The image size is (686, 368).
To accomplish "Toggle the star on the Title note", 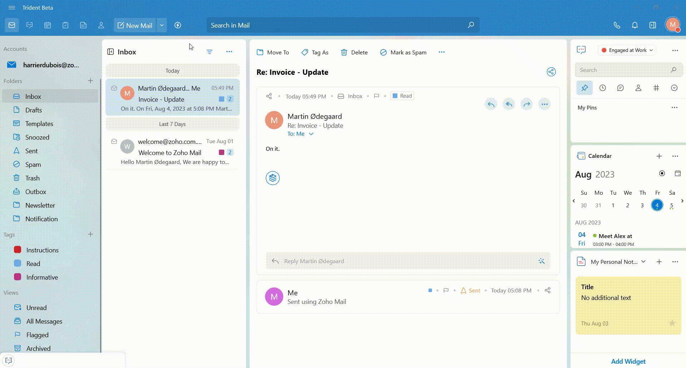I will tap(672, 323).
